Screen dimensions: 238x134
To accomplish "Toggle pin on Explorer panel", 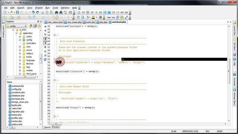I will tap(38, 22).
